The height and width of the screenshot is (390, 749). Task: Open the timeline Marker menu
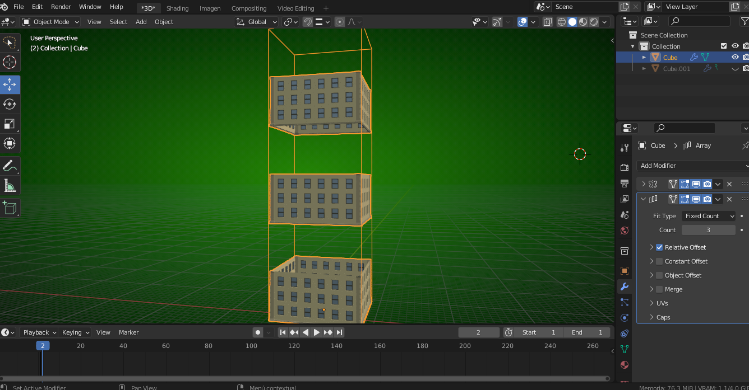(x=128, y=332)
